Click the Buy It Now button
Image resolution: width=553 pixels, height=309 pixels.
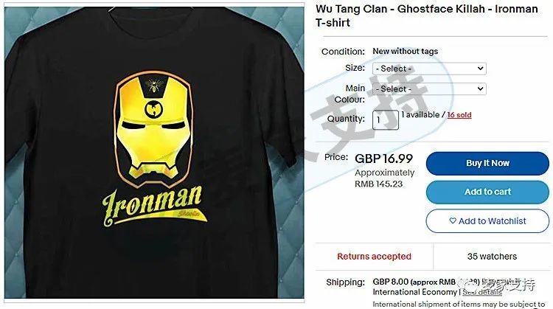(x=487, y=163)
